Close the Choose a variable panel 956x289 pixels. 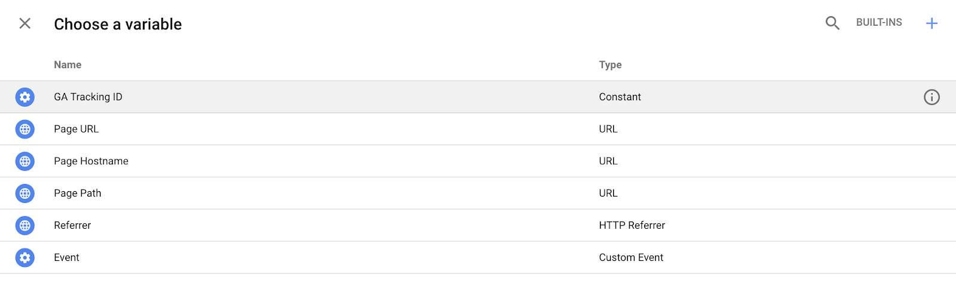click(24, 23)
